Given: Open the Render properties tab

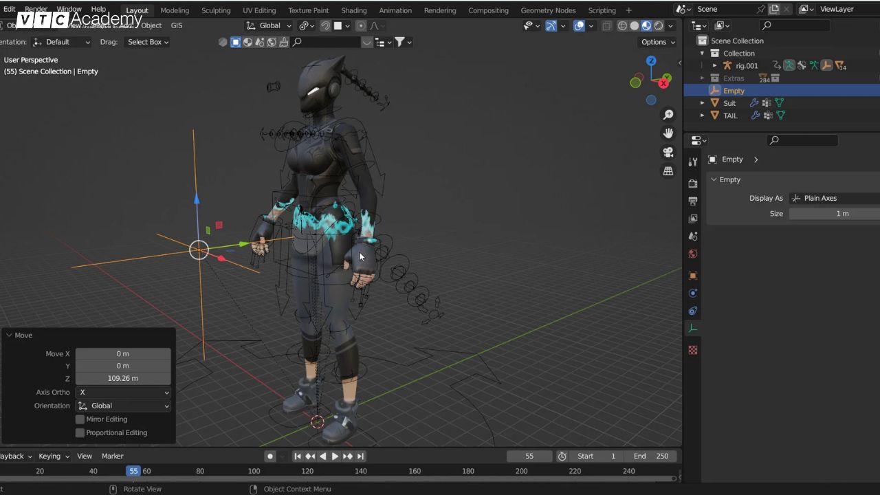Looking at the screenshot, I should pos(693,184).
